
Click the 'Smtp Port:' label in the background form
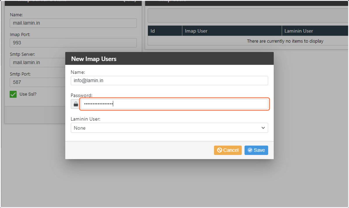[20, 74]
